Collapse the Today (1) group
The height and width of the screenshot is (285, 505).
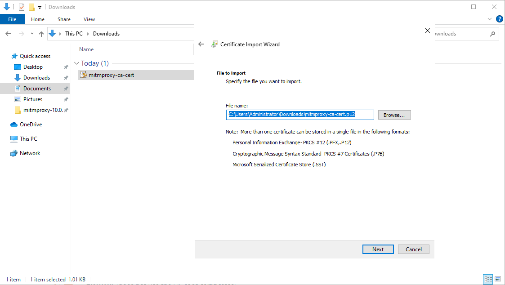coord(76,63)
